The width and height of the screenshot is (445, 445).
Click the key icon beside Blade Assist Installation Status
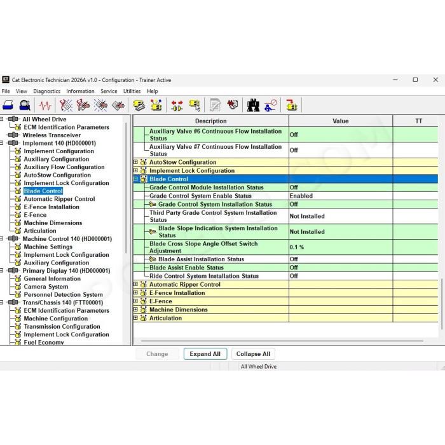(153, 259)
